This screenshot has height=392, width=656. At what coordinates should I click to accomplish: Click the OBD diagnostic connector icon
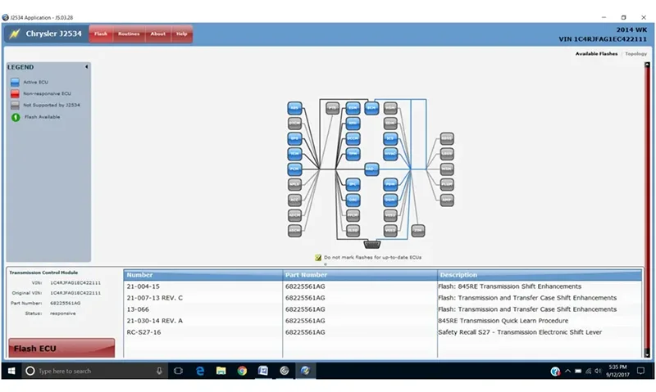(372, 244)
